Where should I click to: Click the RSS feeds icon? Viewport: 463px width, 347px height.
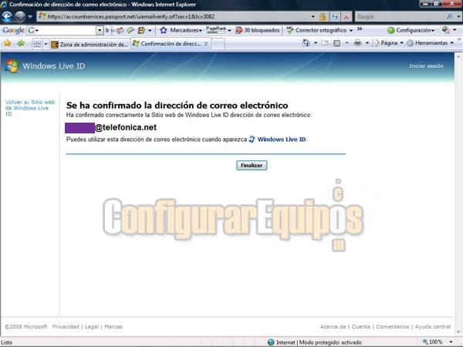336,43
